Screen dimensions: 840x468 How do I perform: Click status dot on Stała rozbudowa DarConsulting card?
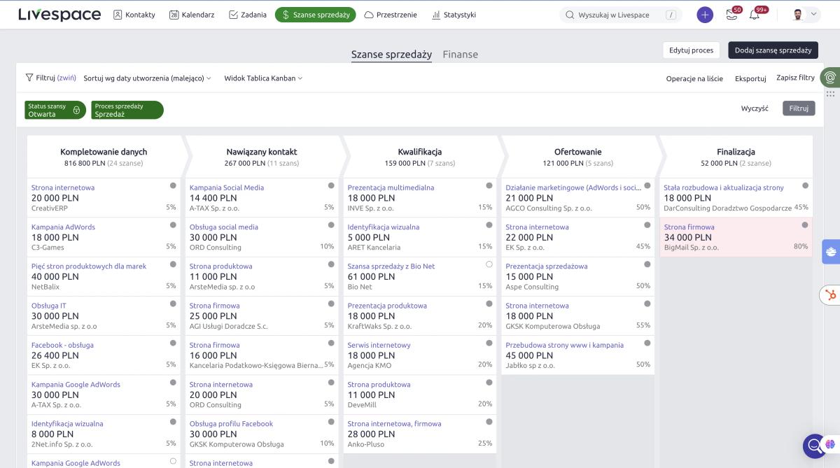click(x=805, y=185)
